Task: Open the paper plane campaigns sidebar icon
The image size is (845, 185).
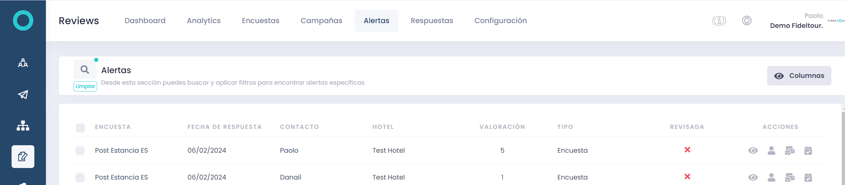Action: 23,95
